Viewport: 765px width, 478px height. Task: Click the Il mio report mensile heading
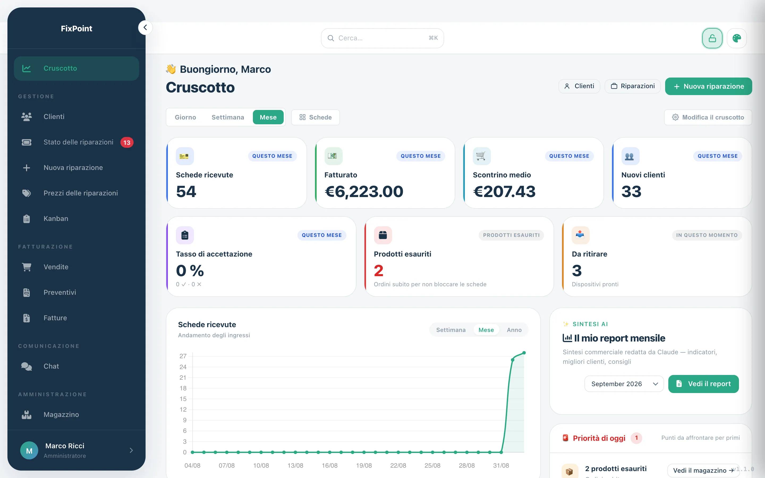coord(614,338)
